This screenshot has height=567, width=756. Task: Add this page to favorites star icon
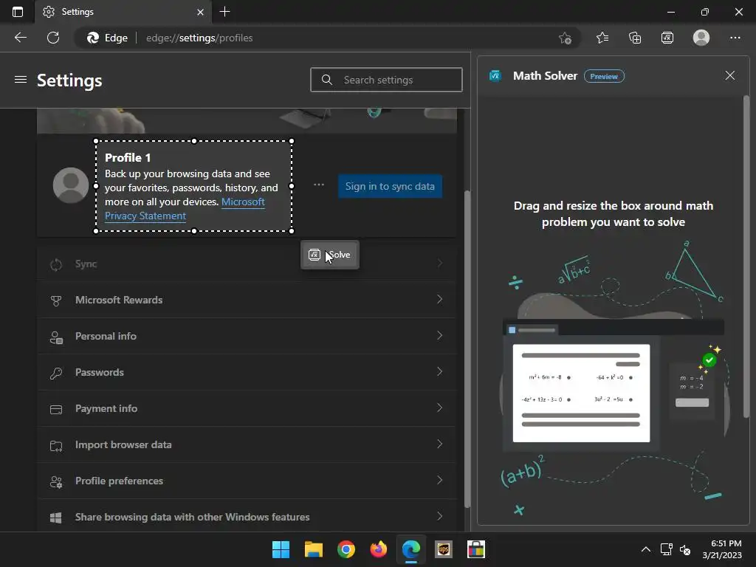pyautogui.click(x=565, y=38)
